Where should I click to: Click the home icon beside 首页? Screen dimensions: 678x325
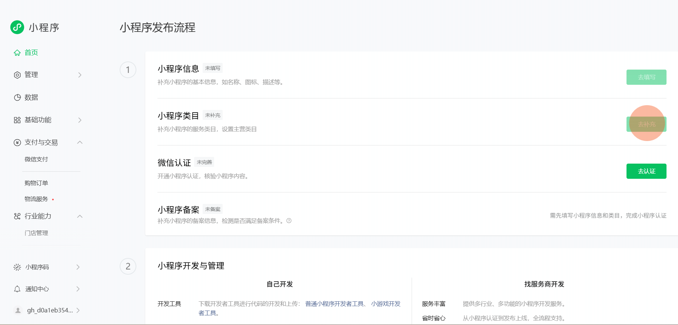pyautogui.click(x=17, y=53)
